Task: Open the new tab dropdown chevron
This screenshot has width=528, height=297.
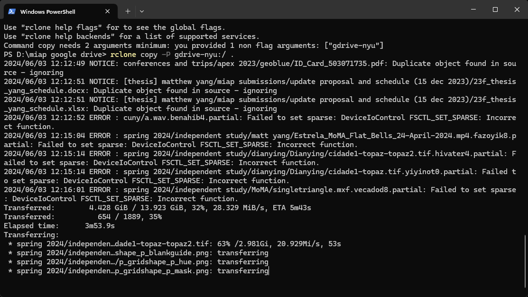Action: [x=141, y=11]
